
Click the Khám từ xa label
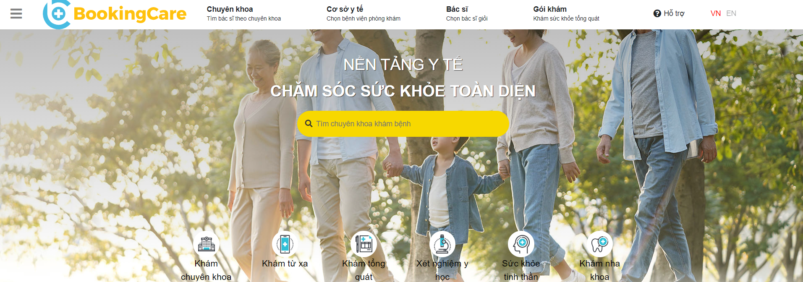pyautogui.click(x=285, y=264)
